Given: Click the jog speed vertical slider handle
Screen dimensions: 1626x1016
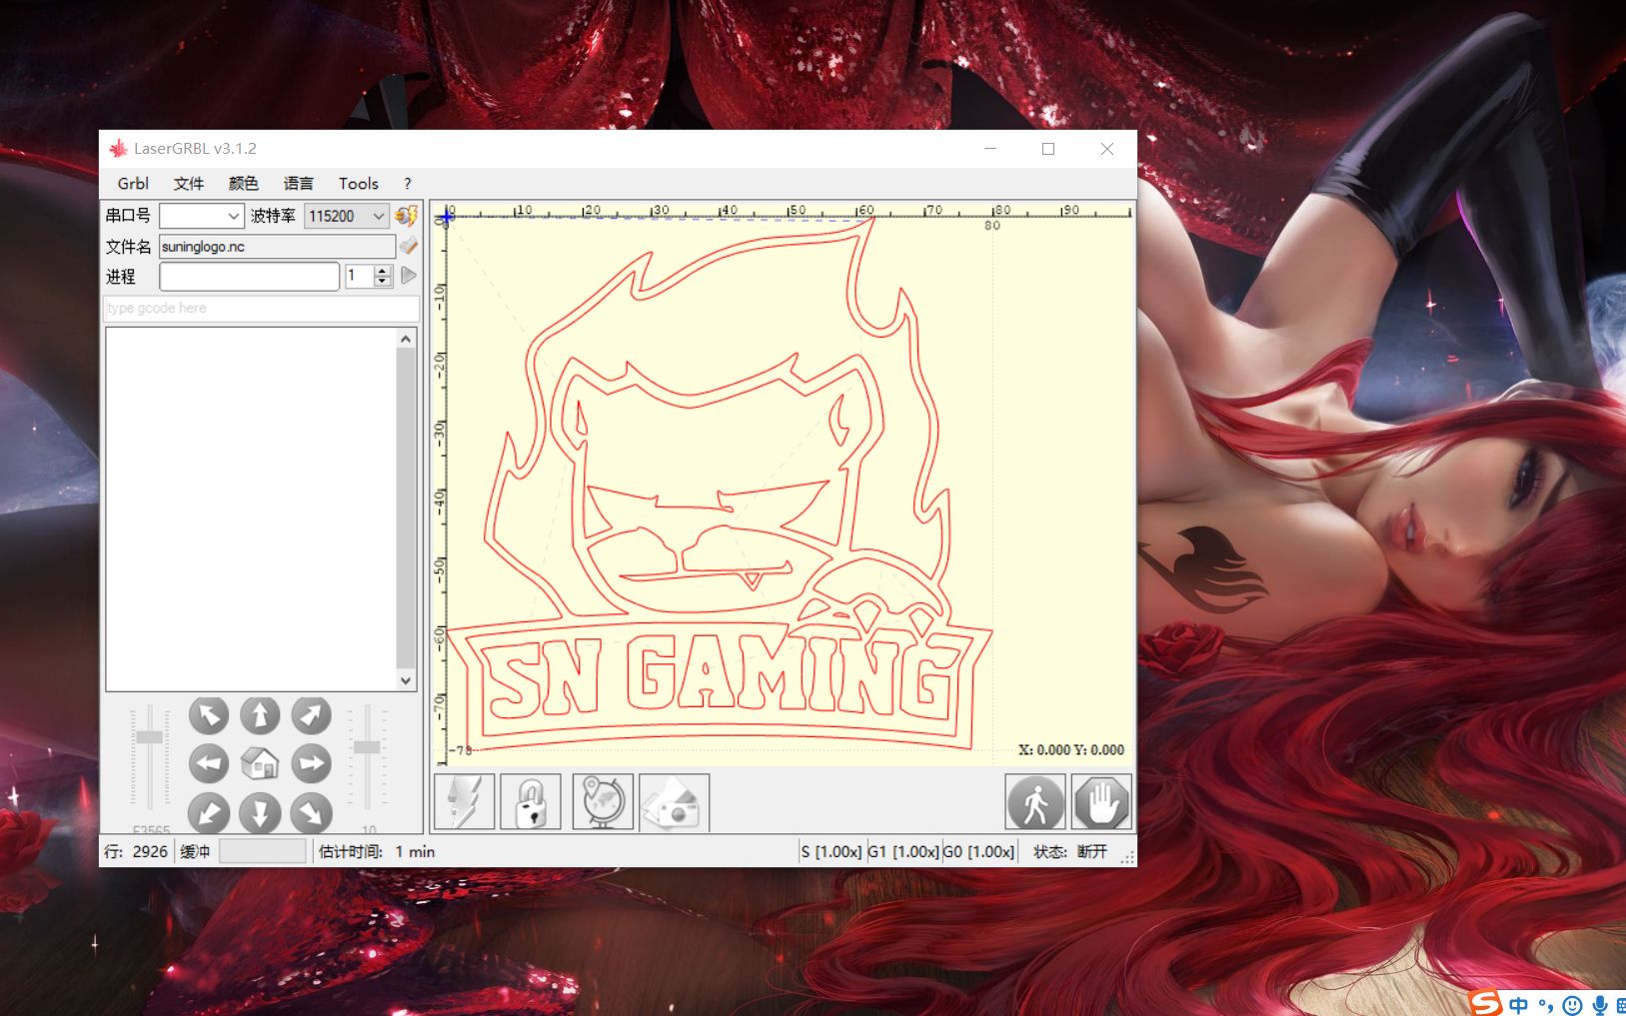Looking at the screenshot, I should point(150,737).
